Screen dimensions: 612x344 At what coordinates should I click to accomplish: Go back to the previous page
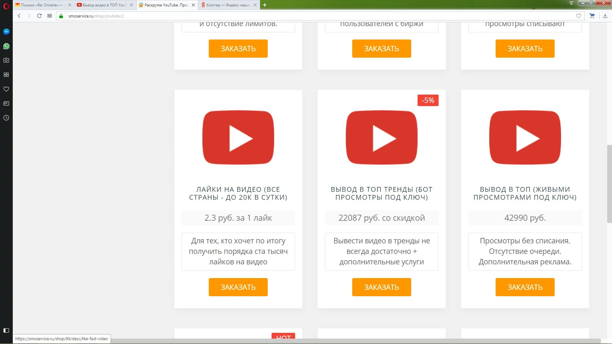click(19, 16)
